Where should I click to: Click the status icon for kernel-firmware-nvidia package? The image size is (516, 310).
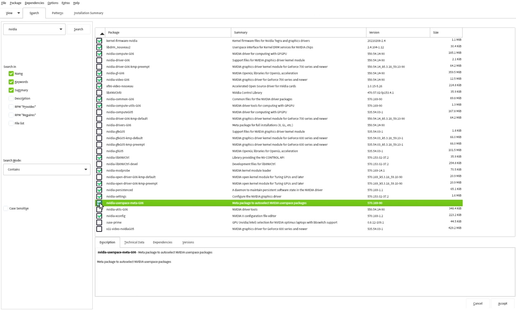[99, 41]
